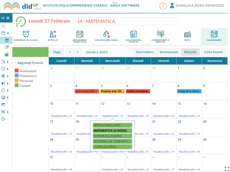
Task: Open the Appello attendance section
Action: [53, 36]
